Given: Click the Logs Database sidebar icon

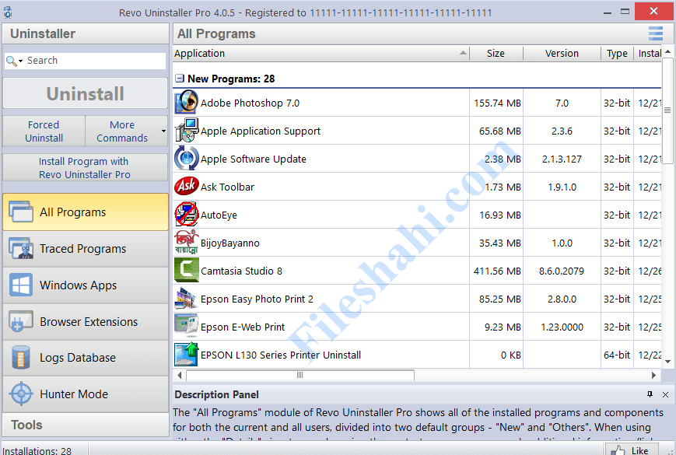Looking at the screenshot, I should 21,357.
